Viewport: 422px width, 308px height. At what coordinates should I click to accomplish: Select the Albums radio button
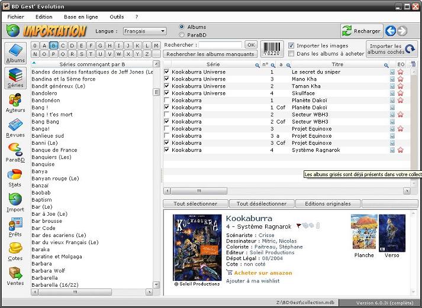(182, 27)
